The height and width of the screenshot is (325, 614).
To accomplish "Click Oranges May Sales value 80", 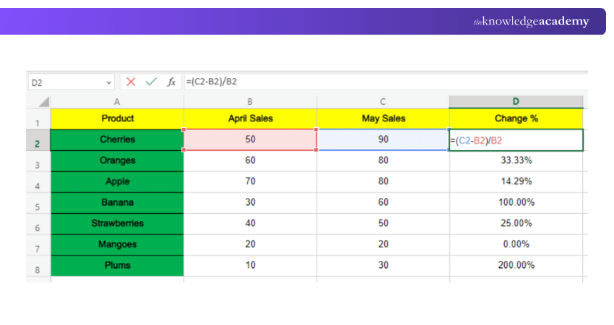I will (383, 161).
